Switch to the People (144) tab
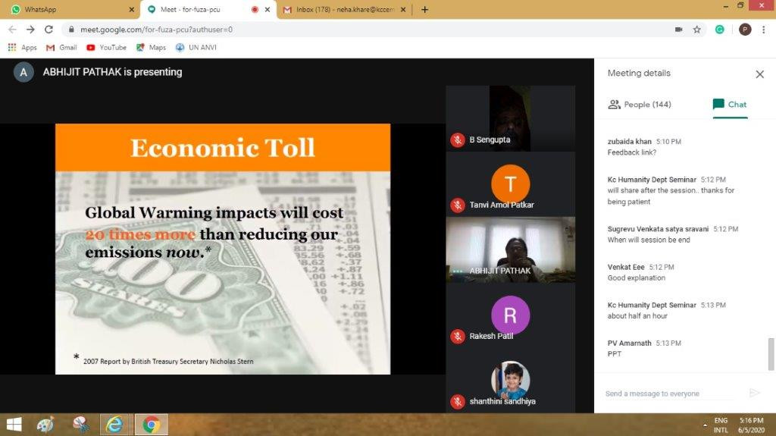The width and height of the screenshot is (776, 436). pos(640,105)
